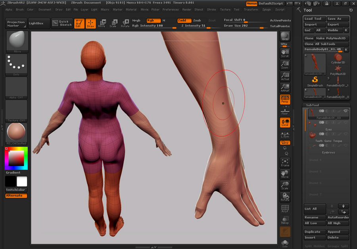357x249 pixels.
Task: Open the Quick Sketch tool
Action: tap(62, 23)
